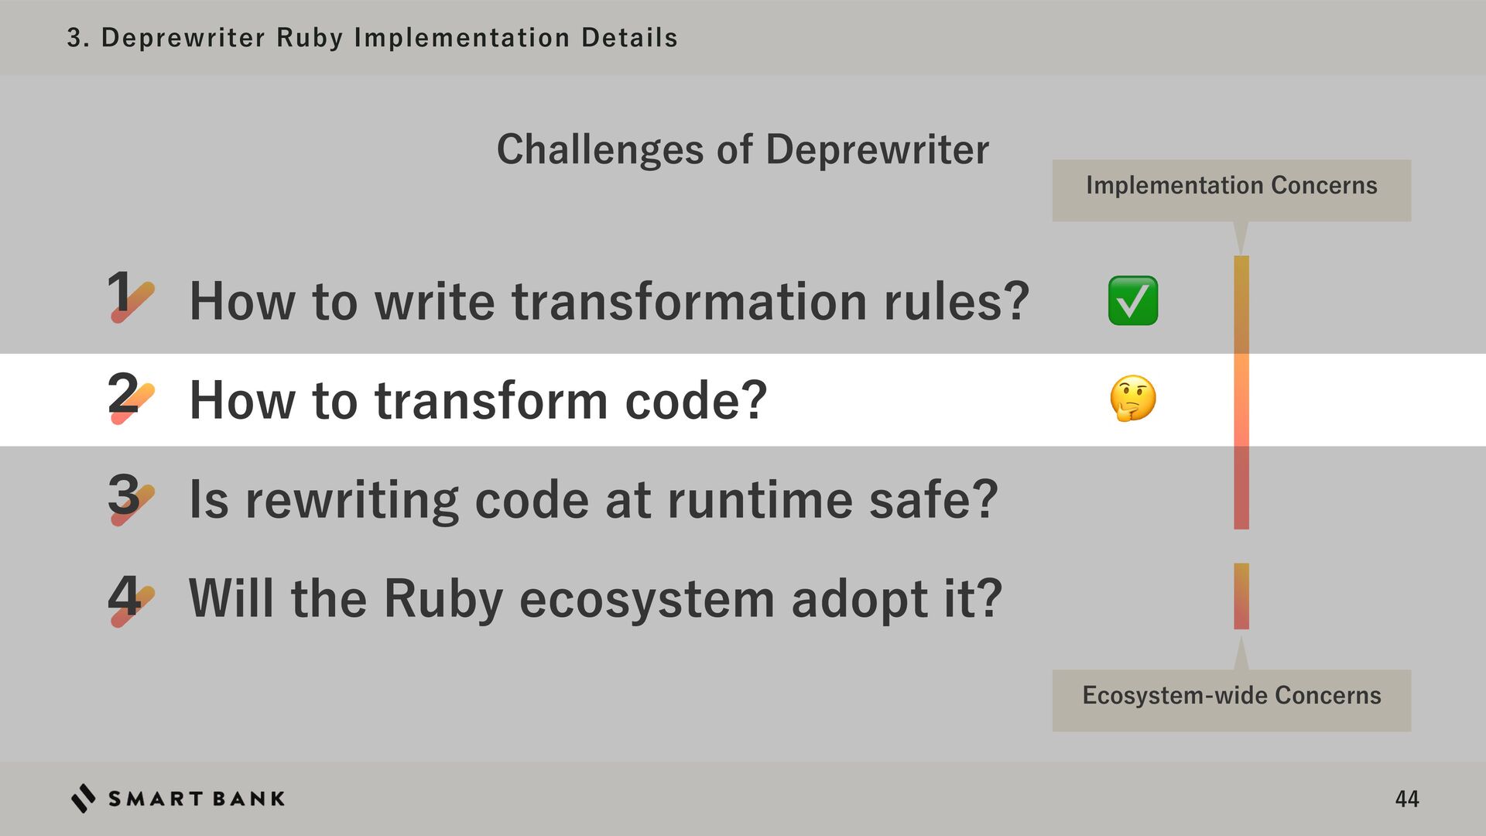The height and width of the screenshot is (836, 1486).
Task: Select 'Will the Ruby ecosystem adopt it?'
Action: pos(595,598)
